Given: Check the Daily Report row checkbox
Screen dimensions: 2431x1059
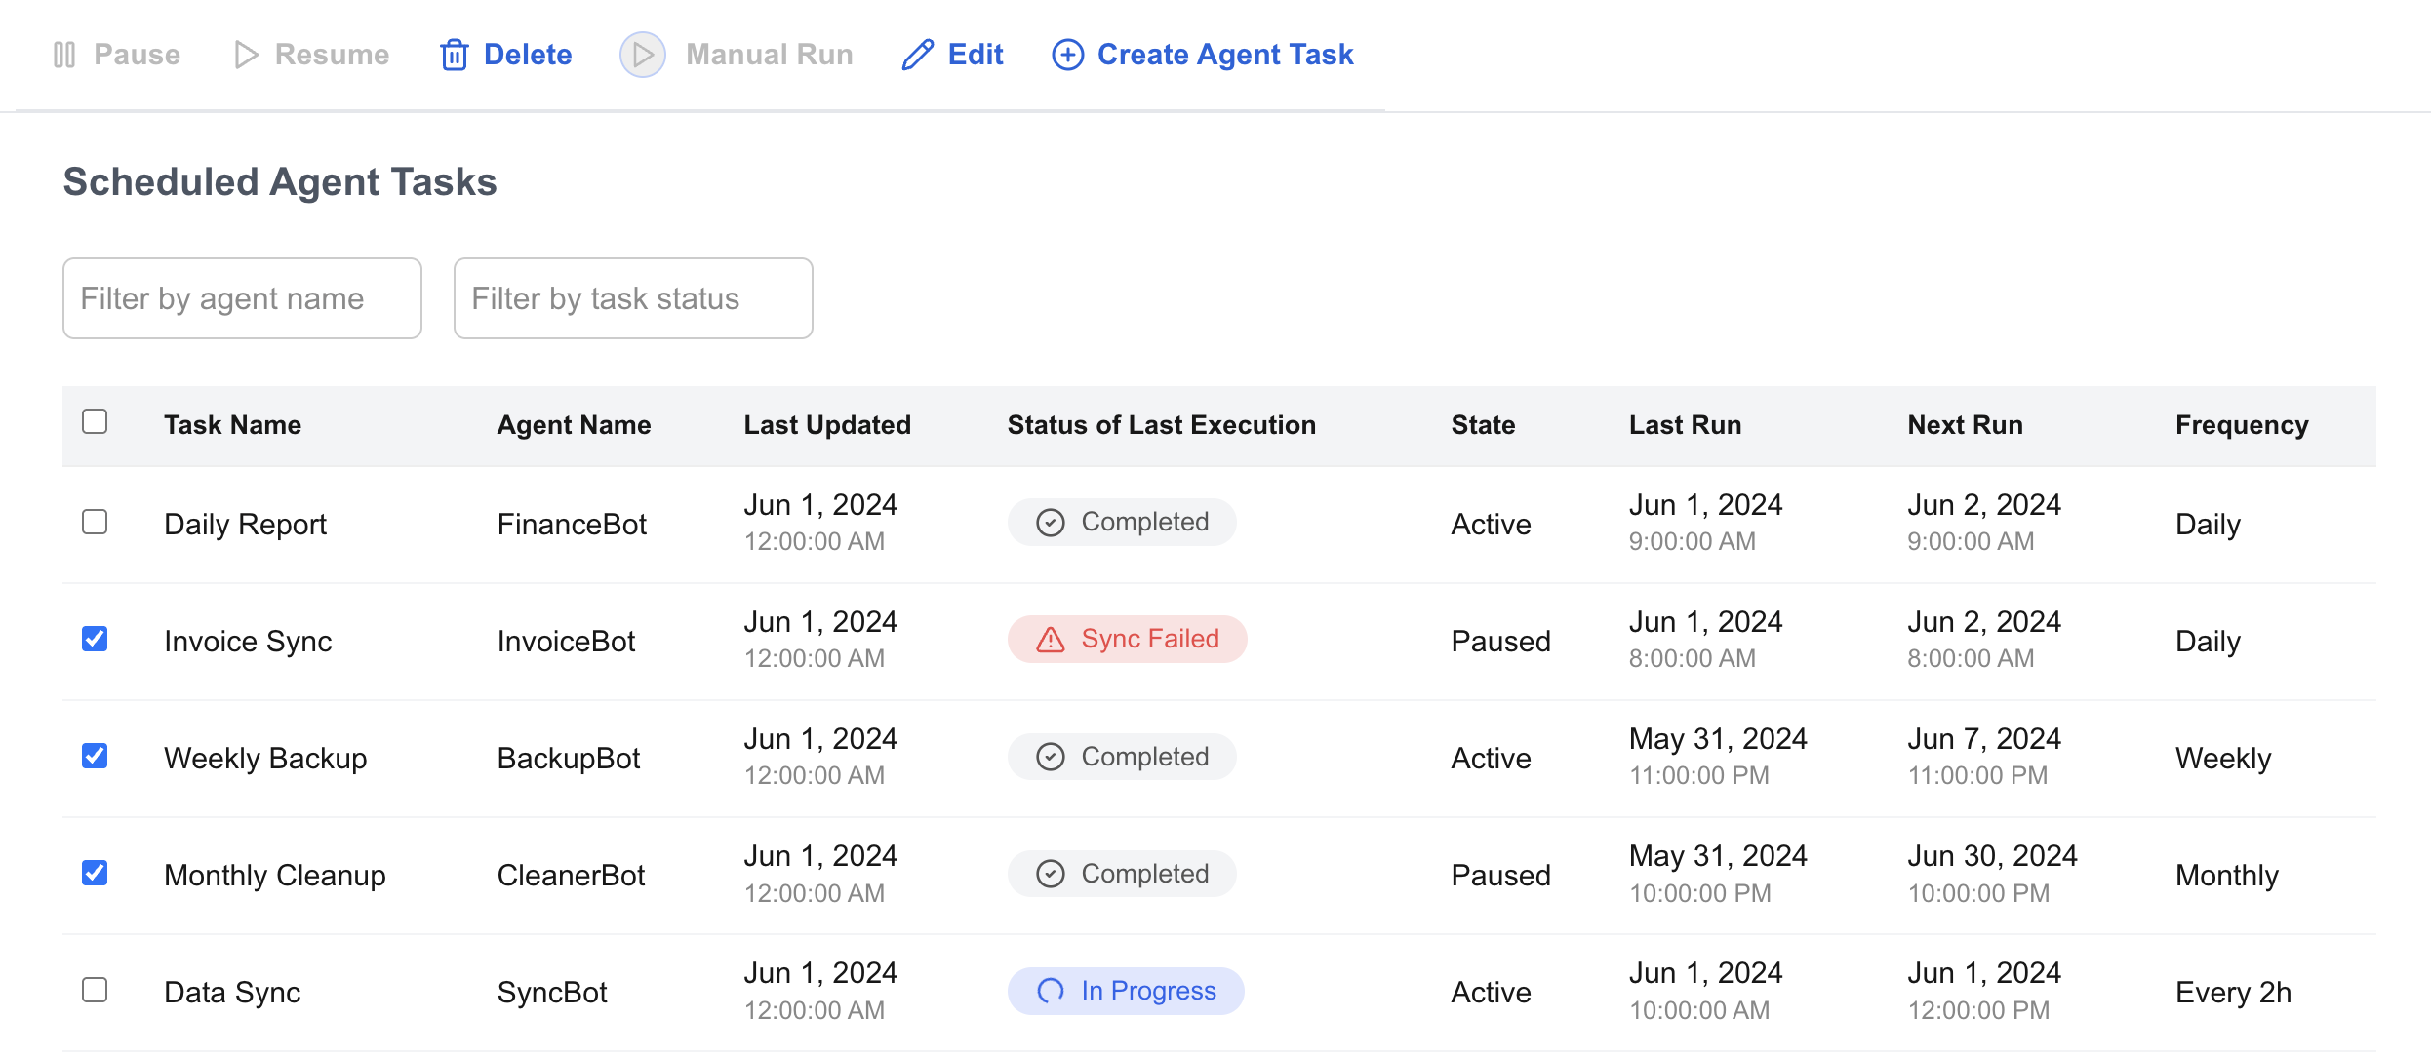Looking at the screenshot, I should [x=95, y=523].
